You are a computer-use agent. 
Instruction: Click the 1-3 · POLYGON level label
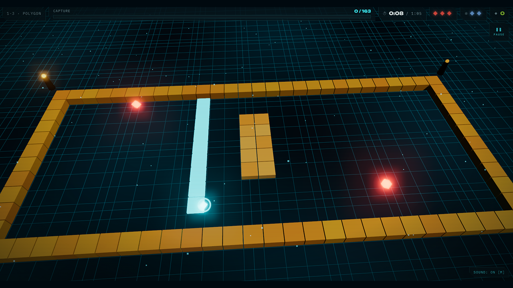coord(24,14)
